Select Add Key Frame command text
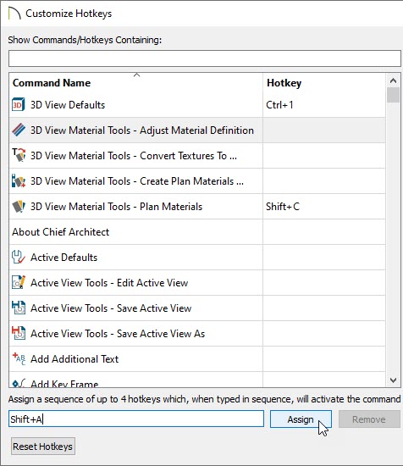The image size is (403, 466). [64, 384]
